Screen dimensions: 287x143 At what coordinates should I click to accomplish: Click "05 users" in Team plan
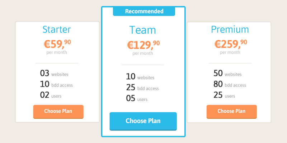[x=137, y=99]
